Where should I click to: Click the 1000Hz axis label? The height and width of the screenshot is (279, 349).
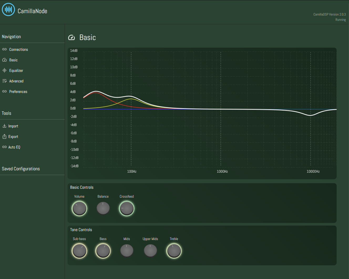coord(222,171)
